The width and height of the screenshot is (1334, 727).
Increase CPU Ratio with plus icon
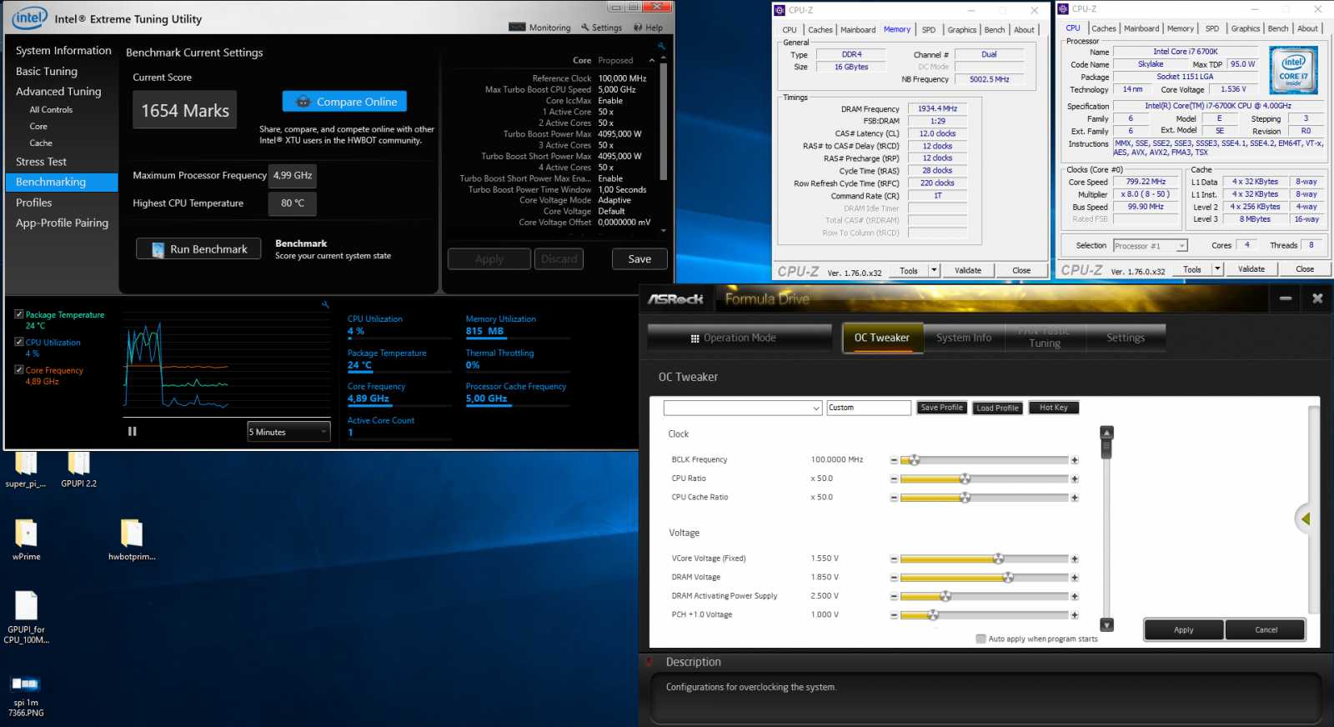[1075, 479]
